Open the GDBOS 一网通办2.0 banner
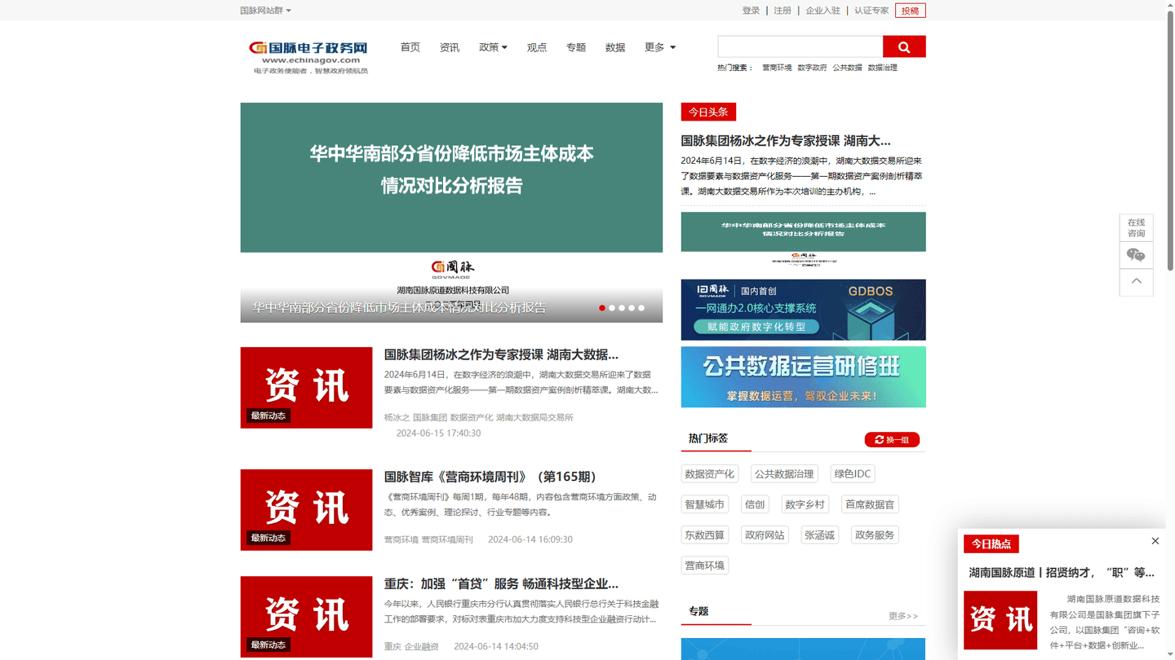This screenshot has height=660, width=1175. (x=804, y=310)
